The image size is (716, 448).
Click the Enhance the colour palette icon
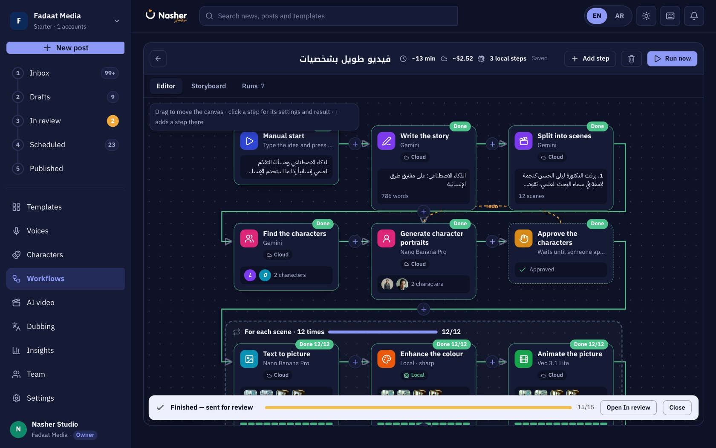tap(387, 359)
